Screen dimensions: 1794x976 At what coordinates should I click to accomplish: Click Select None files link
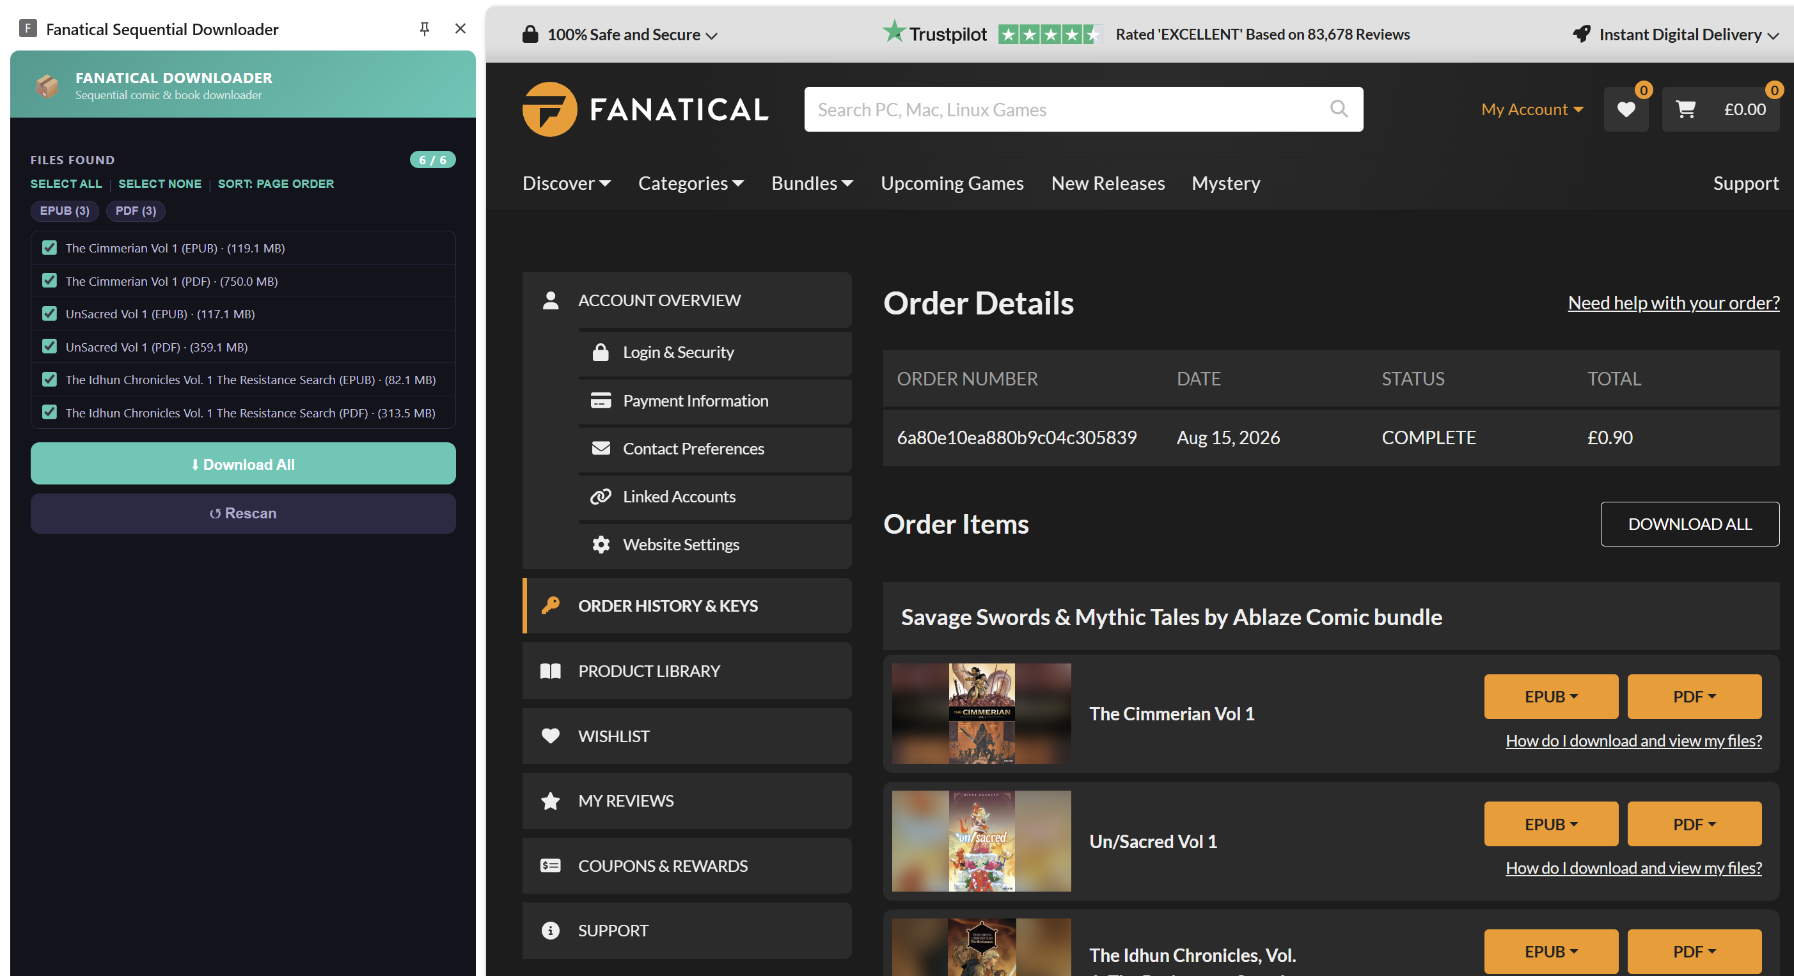tap(159, 184)
